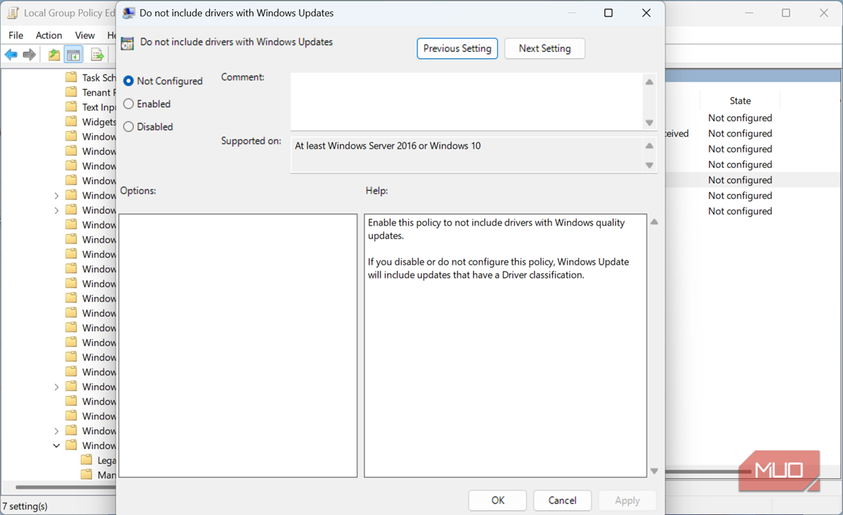Maximize the policy setting dialog
Viewport: 843px width, 515px height.
pos(609,13)
